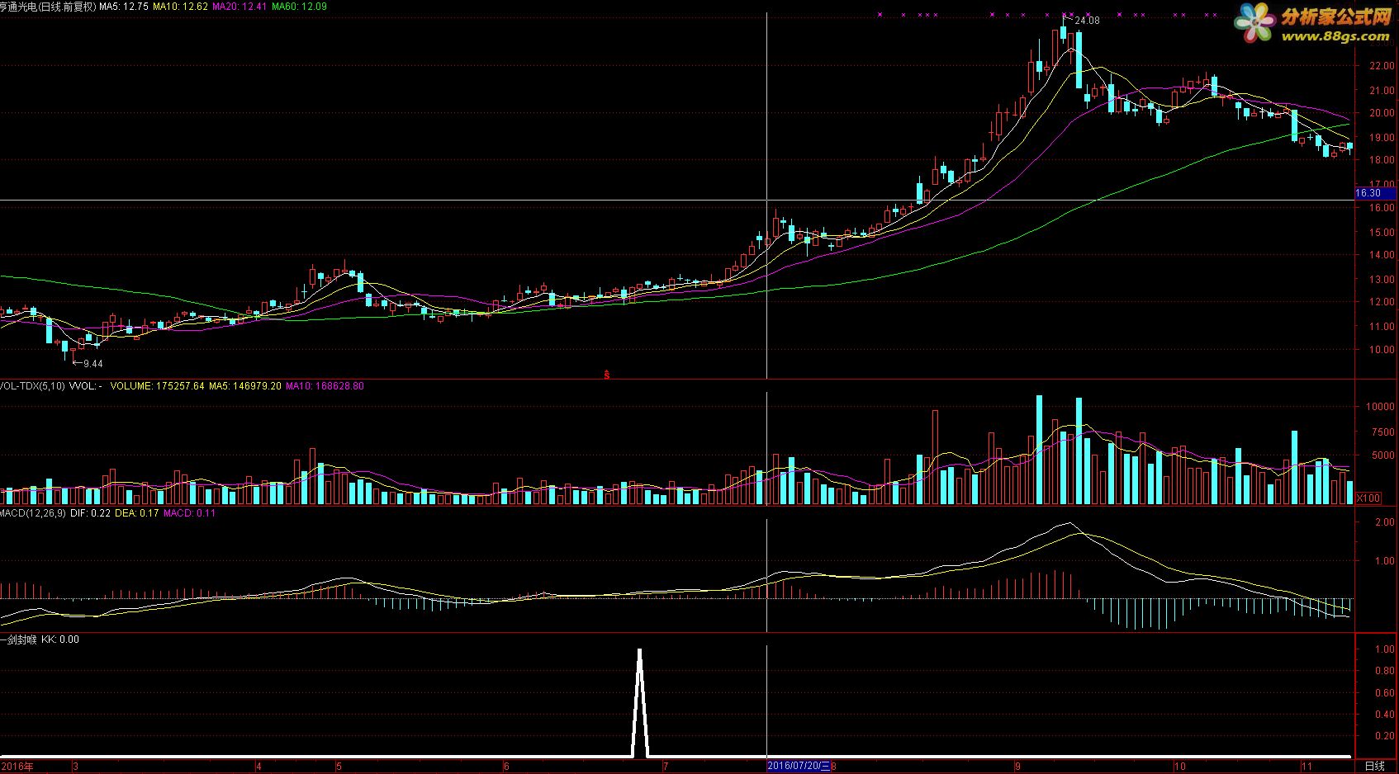Click the volume MA10: 168628.80 label
Viewport: 1399px width, 774px height.
coord(325,385)
